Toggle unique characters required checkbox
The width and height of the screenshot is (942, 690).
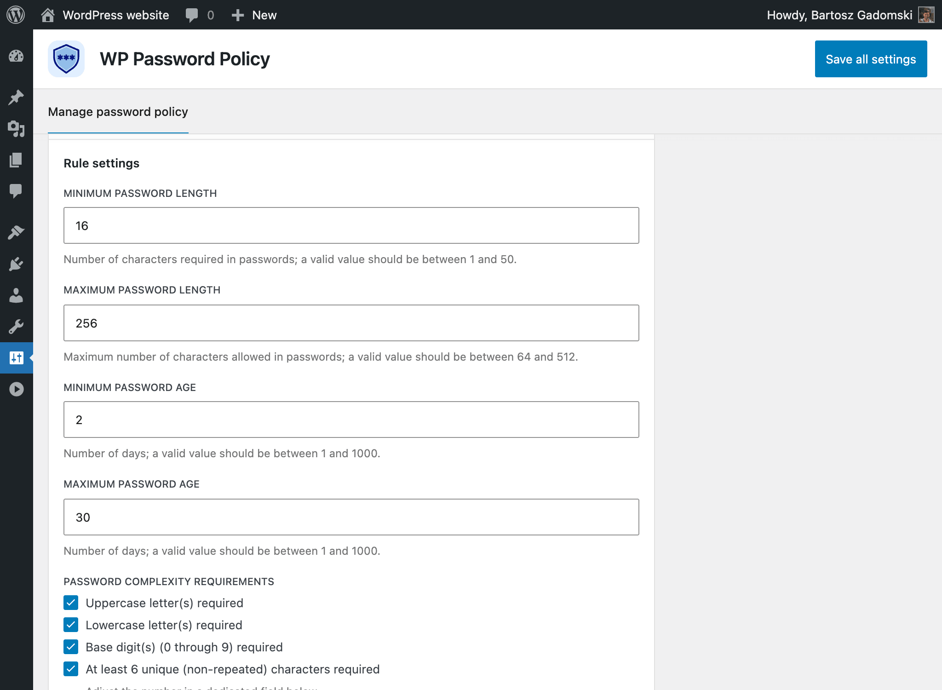click(x=71, y=669)
